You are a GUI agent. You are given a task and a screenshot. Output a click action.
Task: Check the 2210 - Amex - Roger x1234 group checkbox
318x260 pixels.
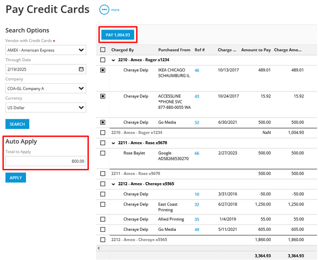coord(103,60)
